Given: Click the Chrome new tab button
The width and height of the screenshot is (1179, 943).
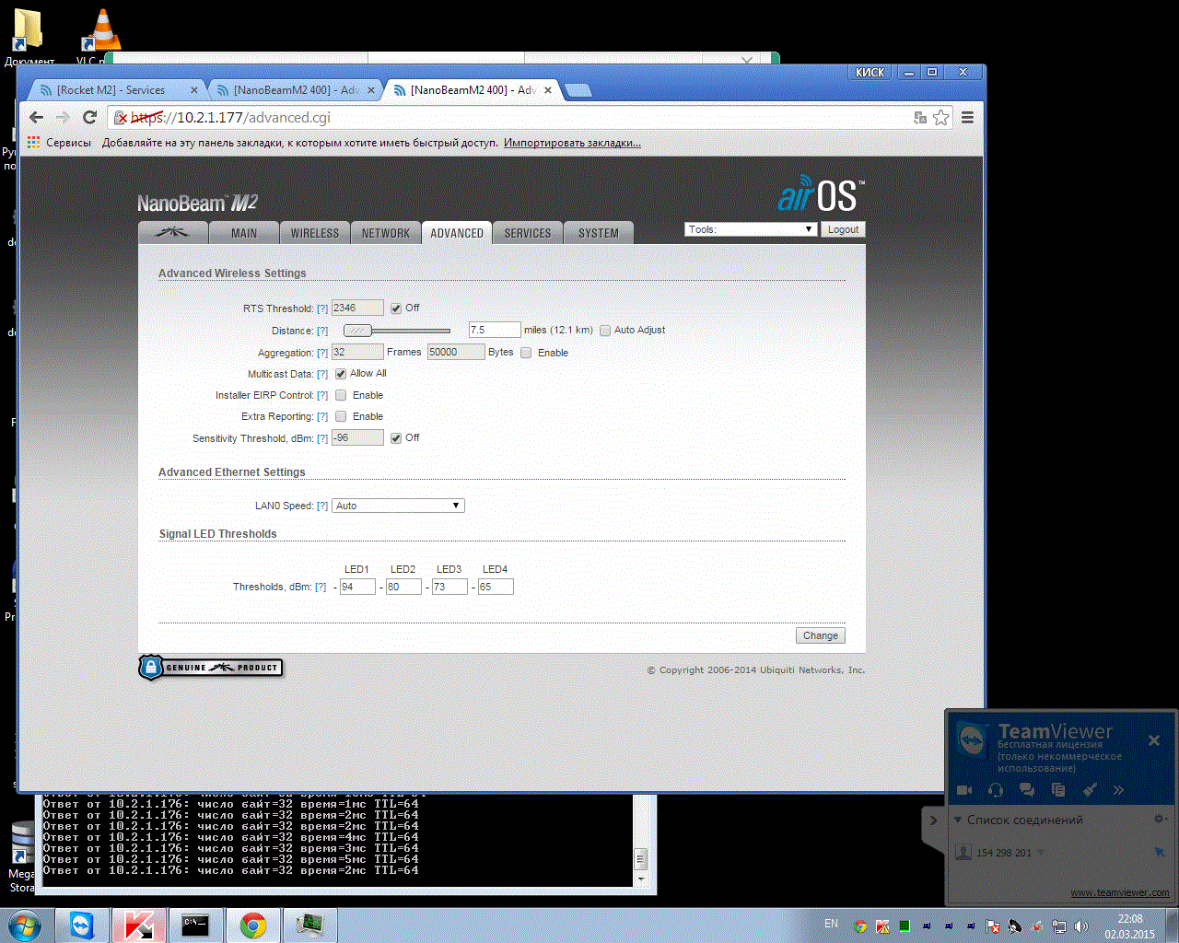Looking at the screenshot, I should pos(578,90).
